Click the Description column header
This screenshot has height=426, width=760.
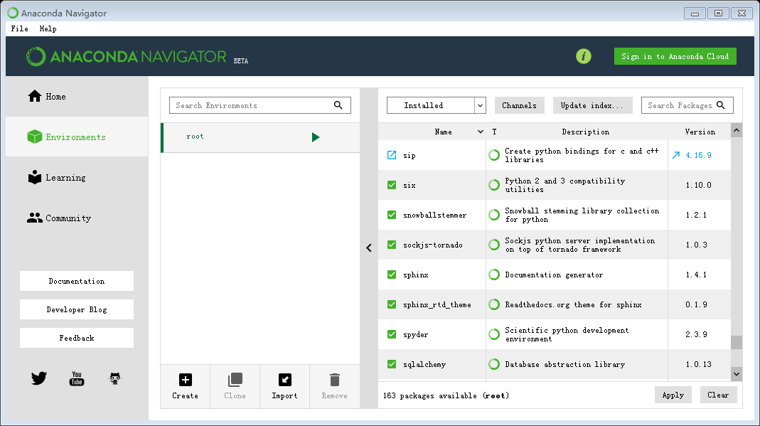pos(586,132)
